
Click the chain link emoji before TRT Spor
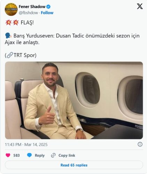coord(10,55)
